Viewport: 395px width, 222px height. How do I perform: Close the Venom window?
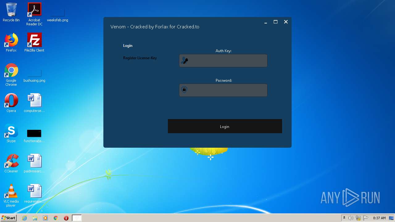(286, 22)
